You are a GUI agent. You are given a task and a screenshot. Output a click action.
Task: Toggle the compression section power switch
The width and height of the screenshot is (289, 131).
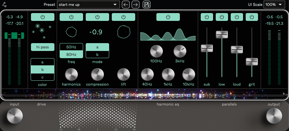point(97,17)
